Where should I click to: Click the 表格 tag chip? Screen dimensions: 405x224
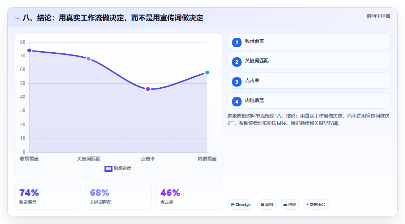(267, 205)
